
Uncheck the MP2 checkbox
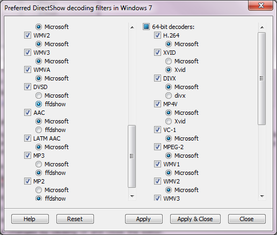coord(27,181)
